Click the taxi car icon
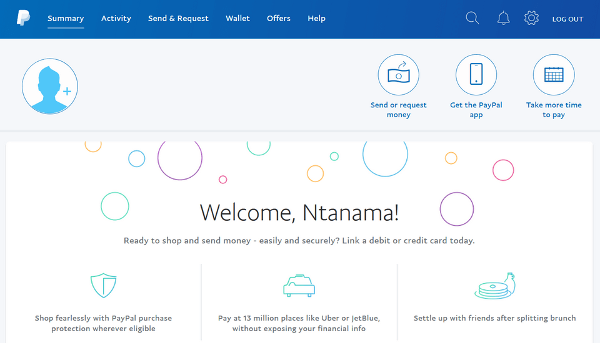This screenshot has width=600, height=343. click(299, 286)
